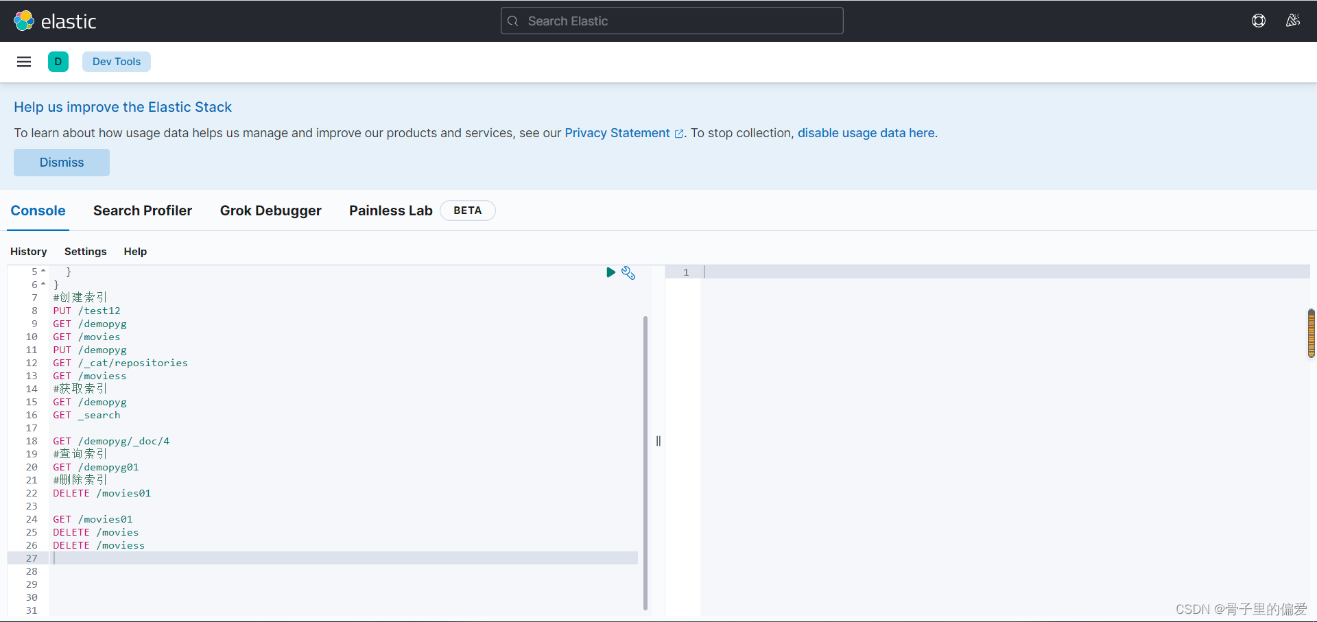Click line PUT /test12
The height and width of the screenshot is (622, 1317).
[x=86, y=311]
